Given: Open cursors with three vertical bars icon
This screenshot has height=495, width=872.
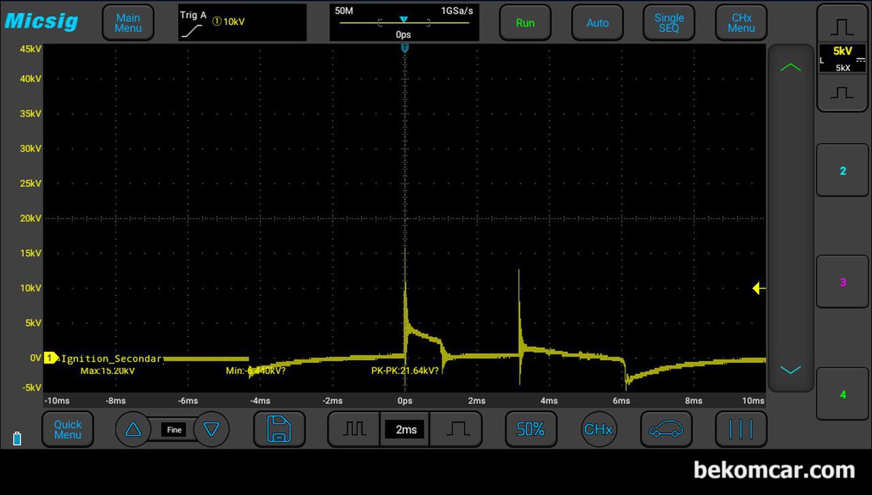Looking at the screenshot, I should point(741,430).
